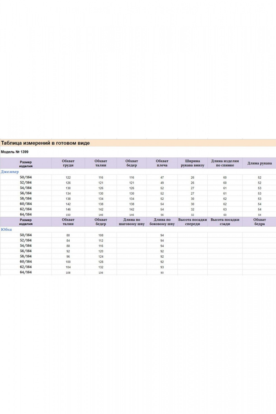Click the "Высота посадки сзади" header
276x414 pixels.
click(x=225, y=221)
